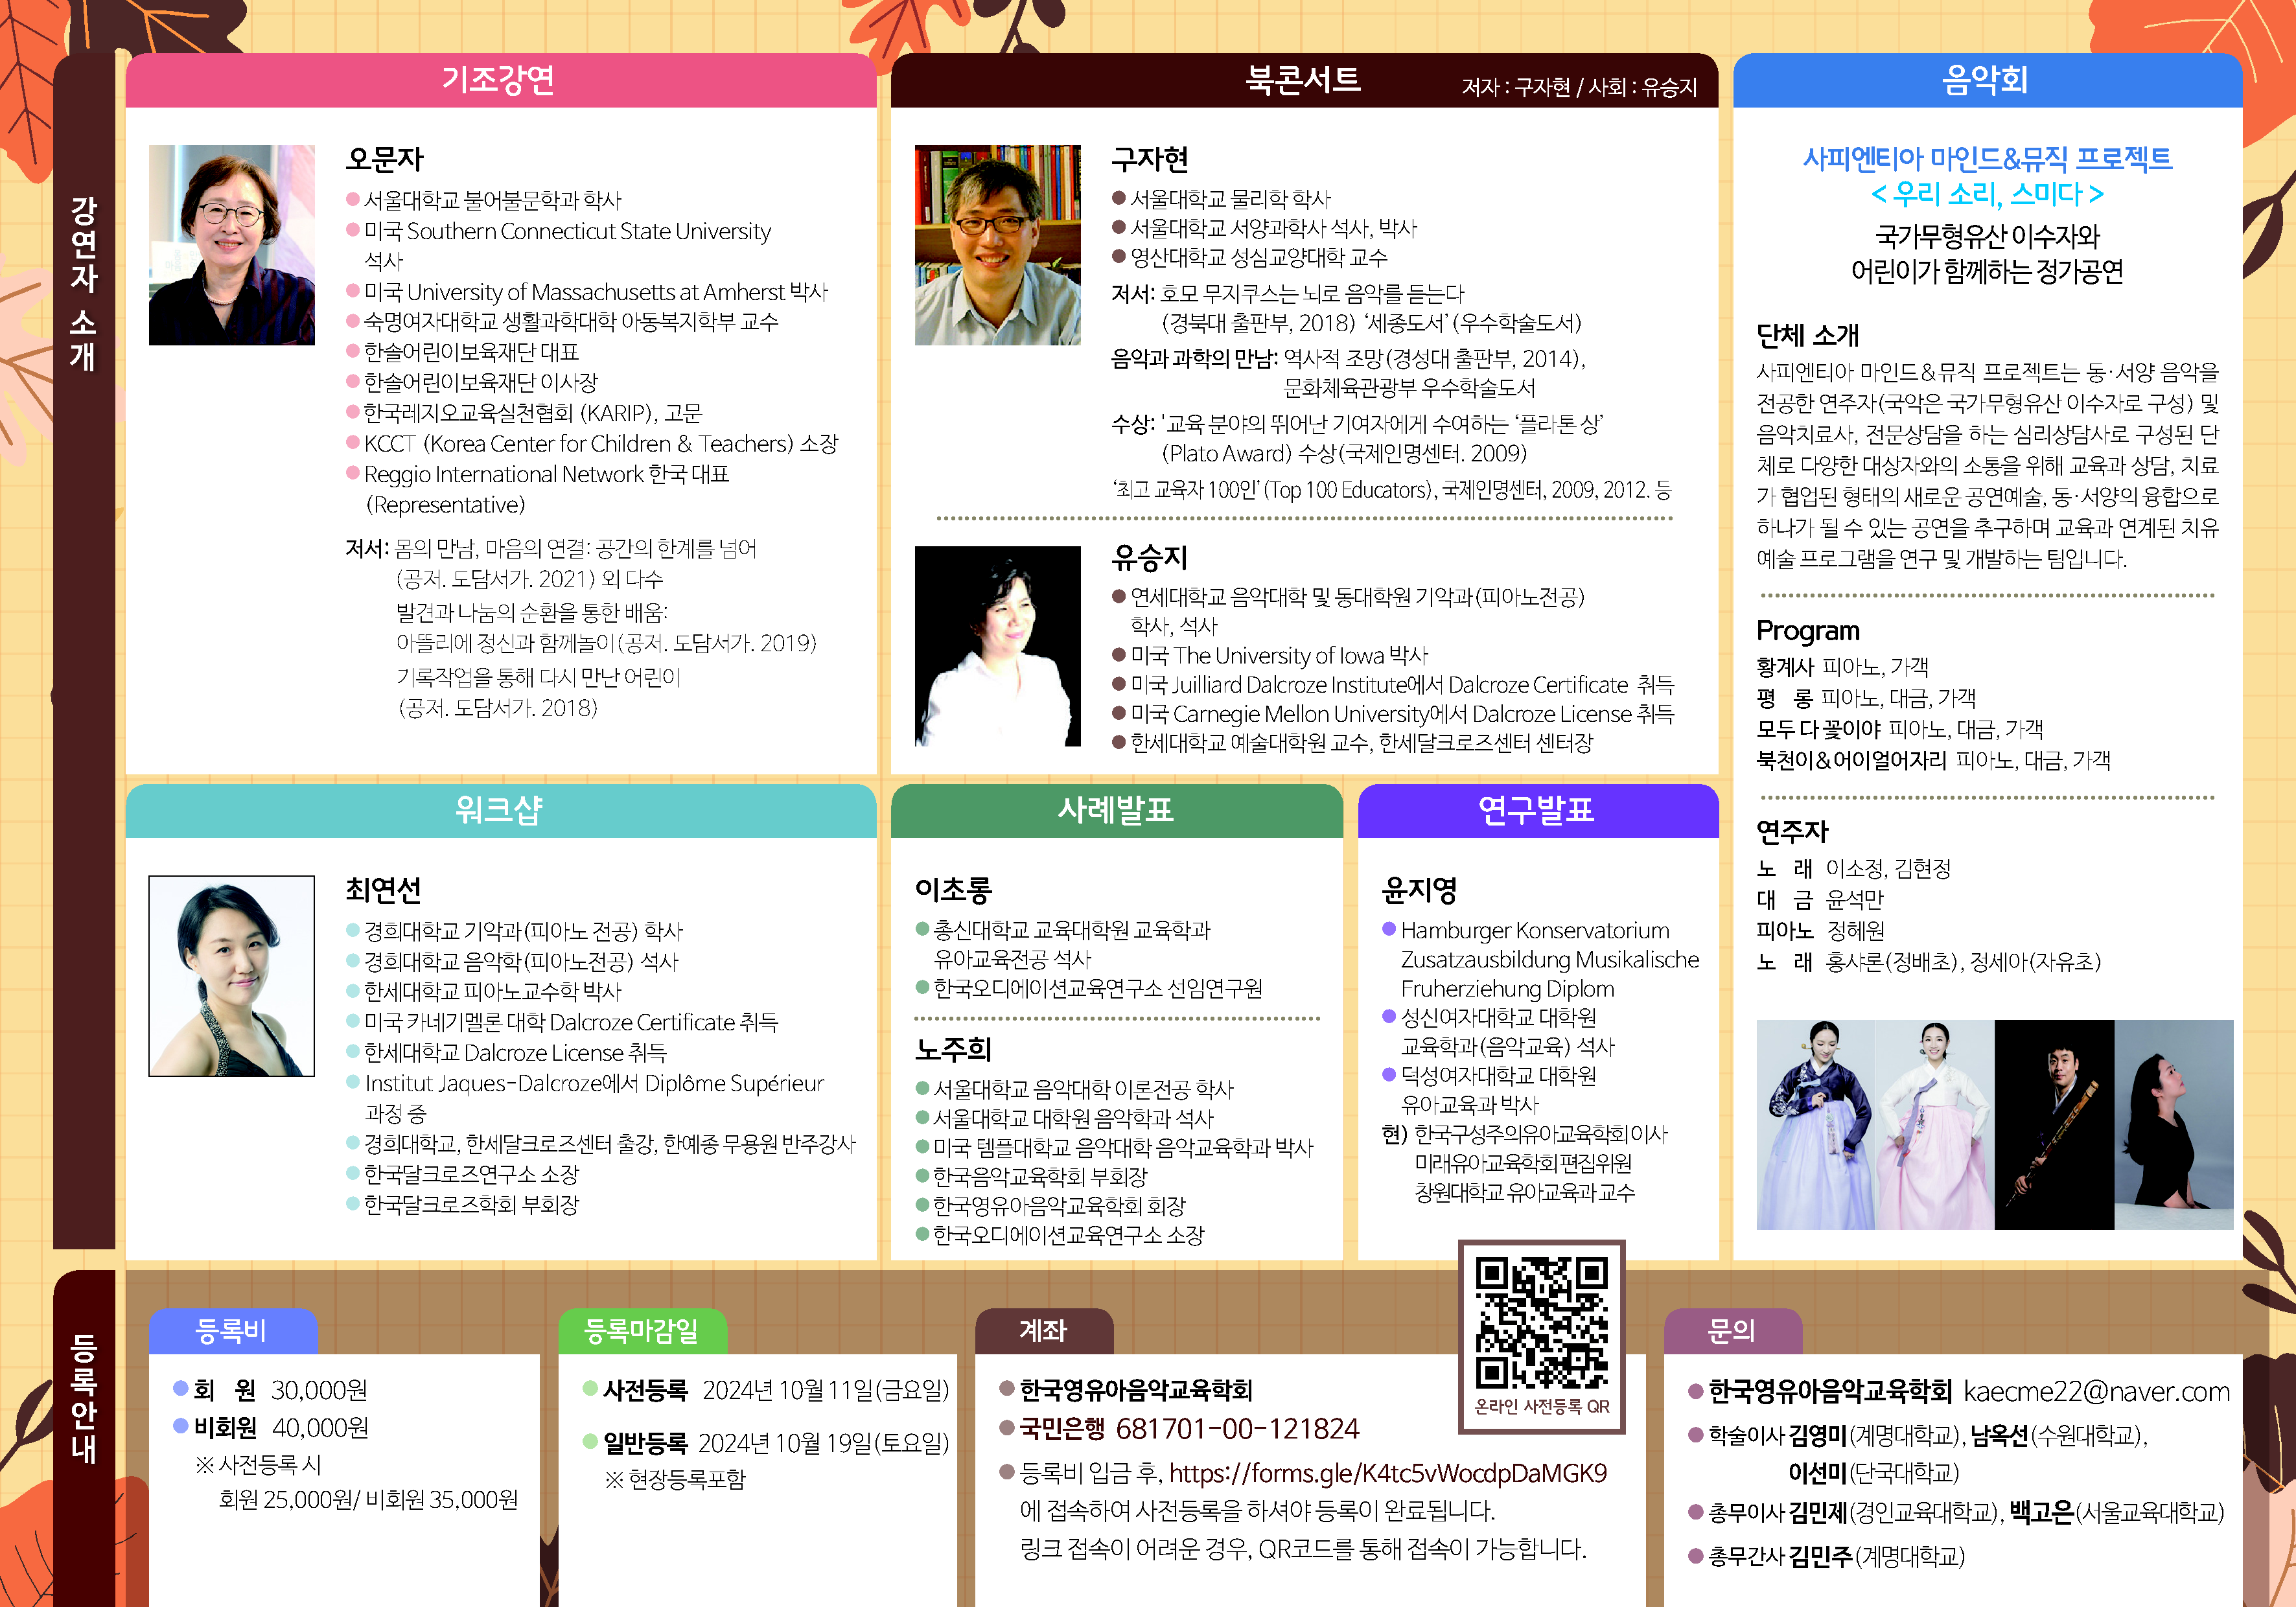Image resolution: width=2296 pixels, height=1607 pixels.
Task: Click 유승지 portrait photo
Action: tap(997, 645)
